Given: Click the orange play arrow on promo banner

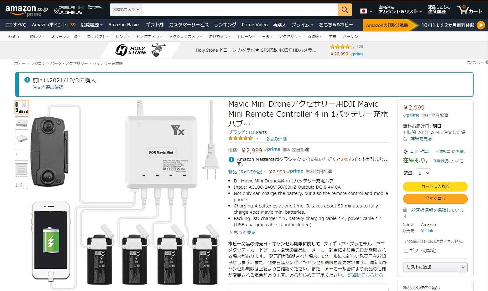Looking at the screenshot, I should coord(480,25).
